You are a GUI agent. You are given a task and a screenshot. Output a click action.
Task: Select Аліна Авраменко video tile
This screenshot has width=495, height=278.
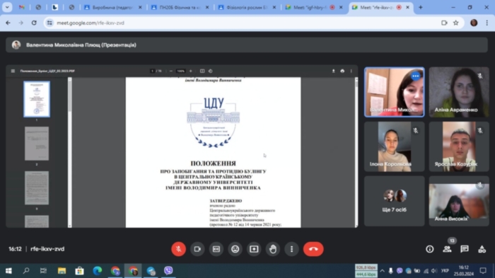(x=459, y=92)
